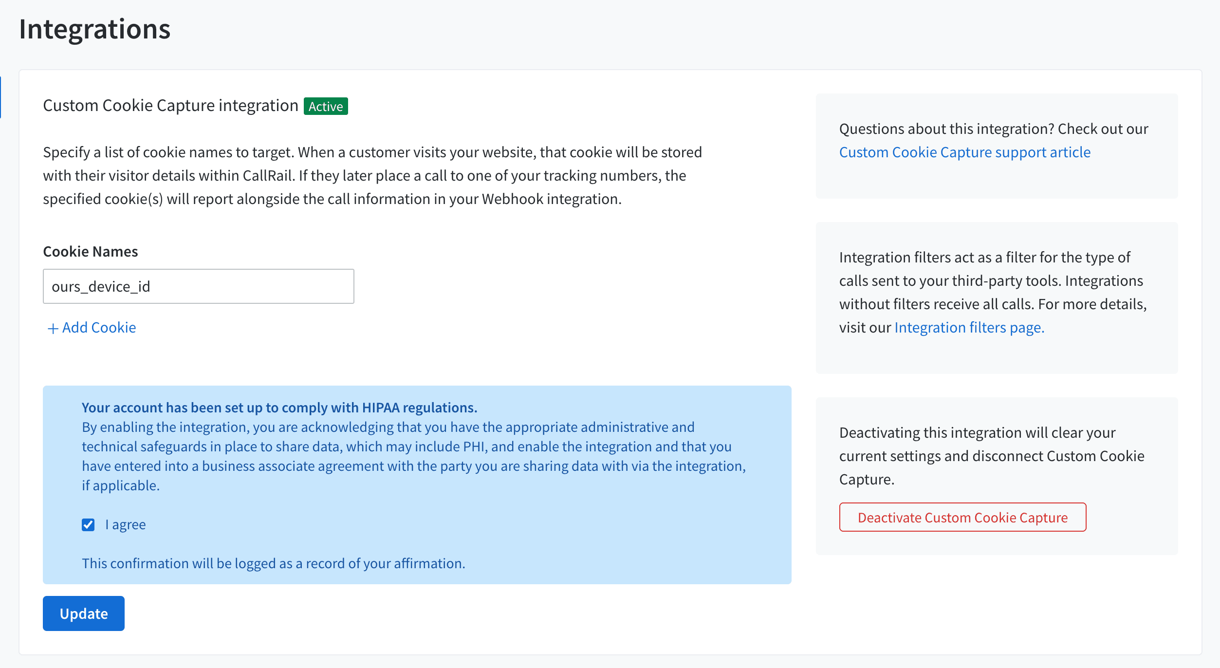
Task: Click the Add Cookie link
Action: click(x=99, y=328)
